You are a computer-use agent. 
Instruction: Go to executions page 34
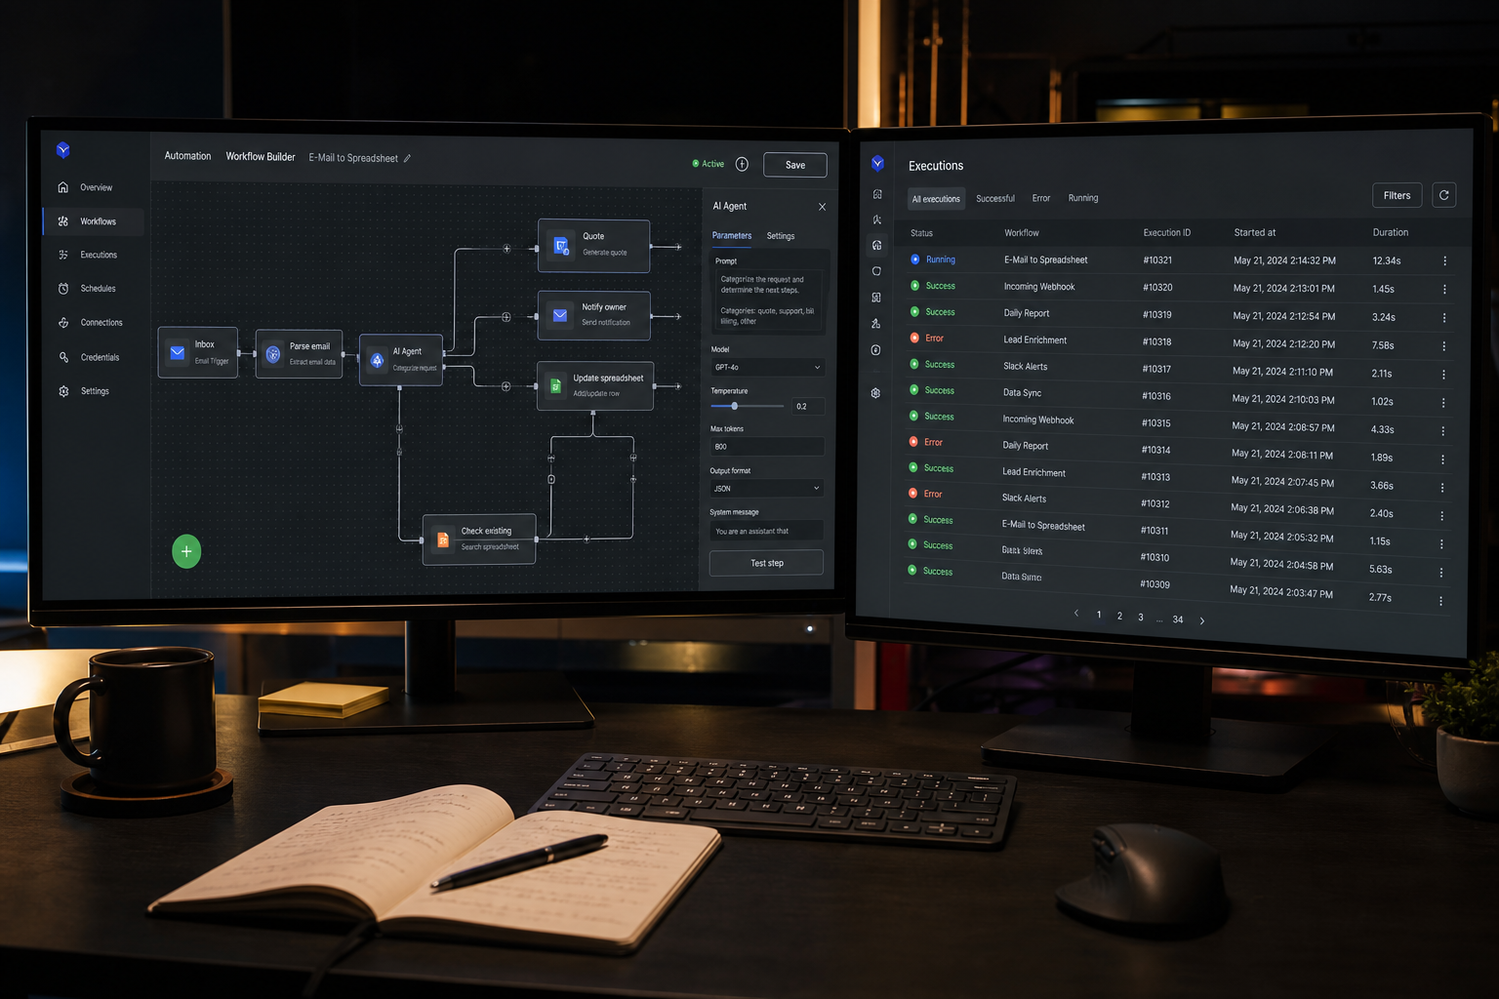pos(1178,619)
